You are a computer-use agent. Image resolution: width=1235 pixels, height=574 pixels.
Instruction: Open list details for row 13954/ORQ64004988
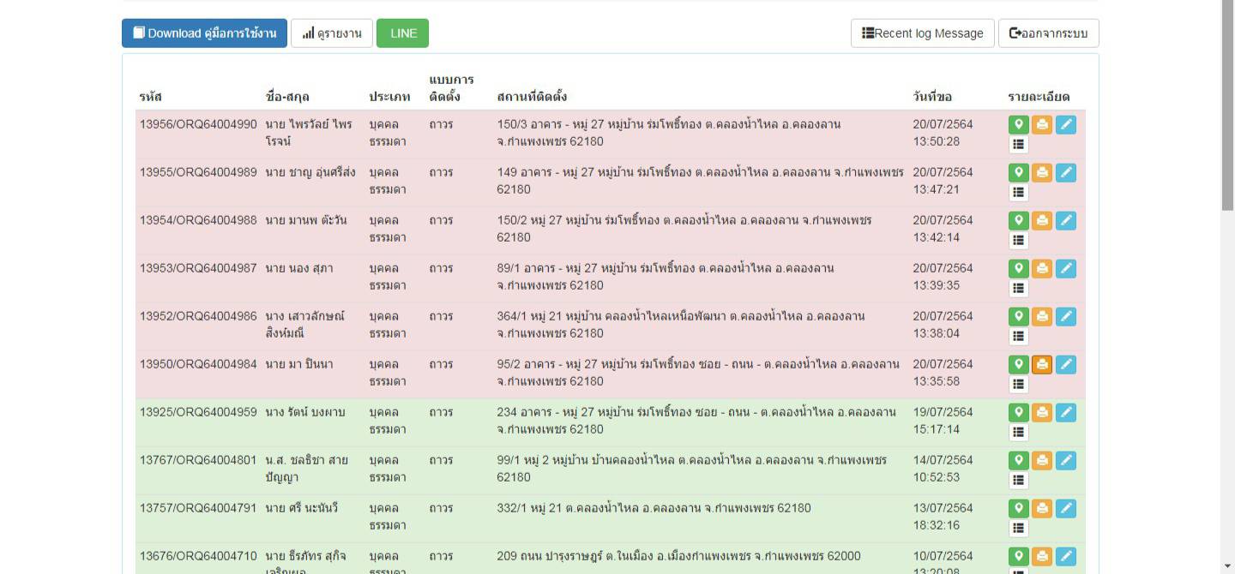(x=1018, y=241)
